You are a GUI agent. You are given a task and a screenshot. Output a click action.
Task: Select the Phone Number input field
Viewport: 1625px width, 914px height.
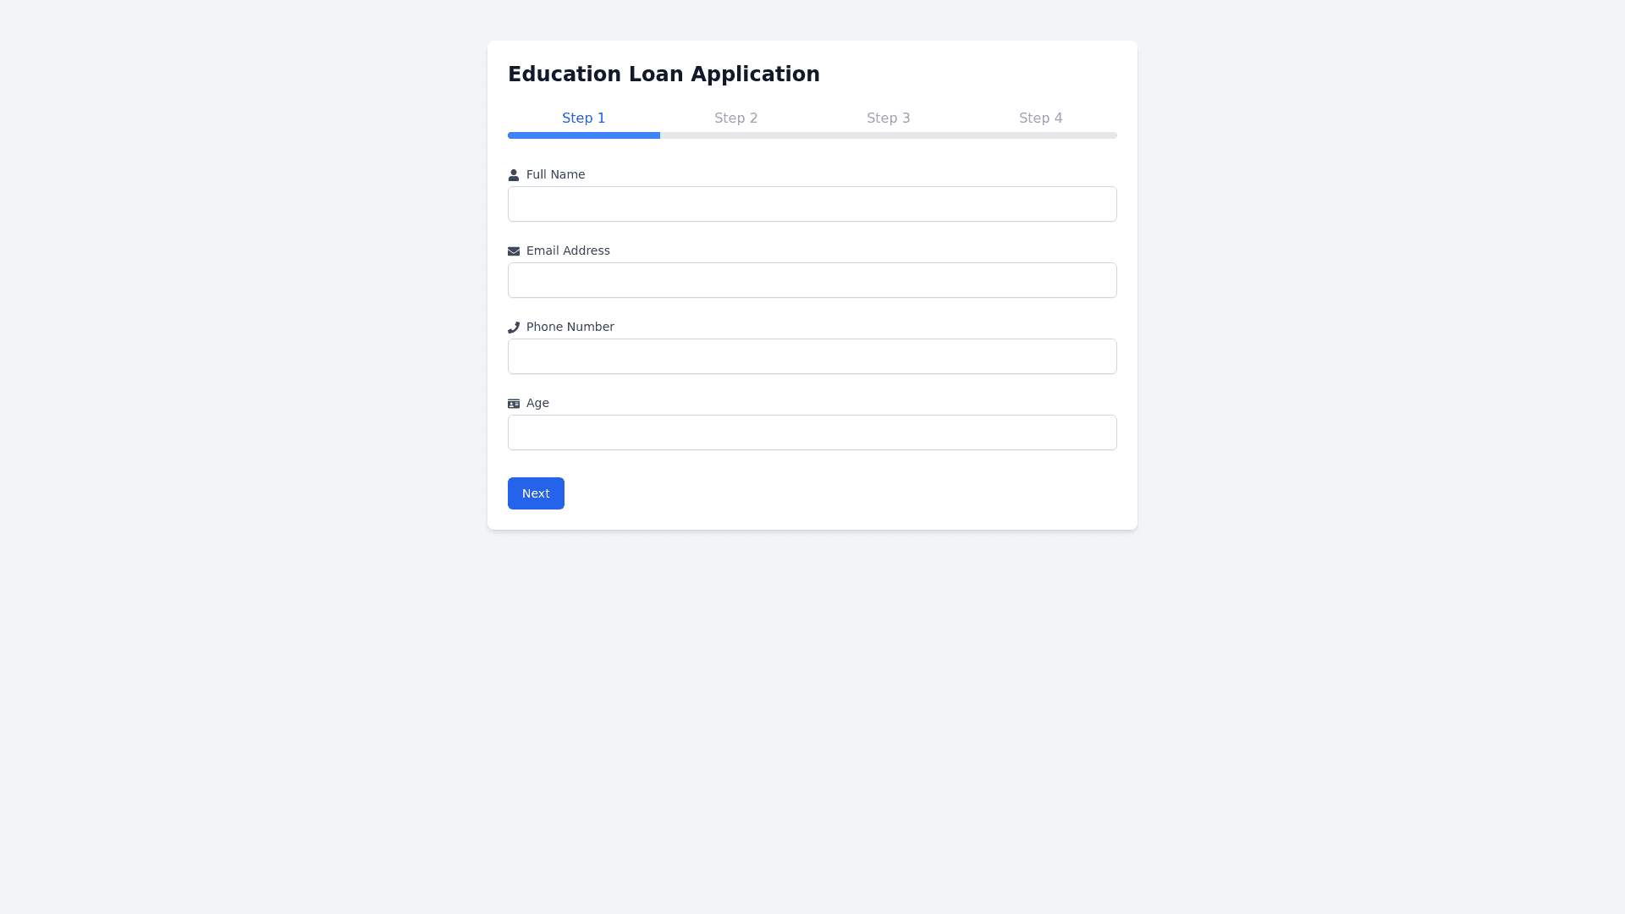[812, 356]
